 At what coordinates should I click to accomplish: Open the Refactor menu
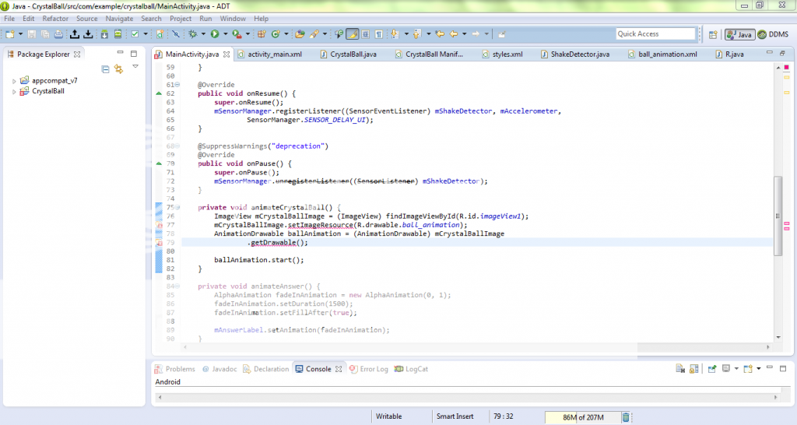(55, 19)
